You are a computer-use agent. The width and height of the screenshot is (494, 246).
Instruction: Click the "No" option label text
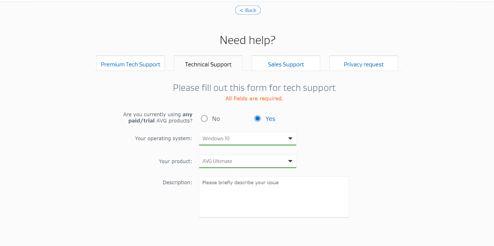[216, 119]
